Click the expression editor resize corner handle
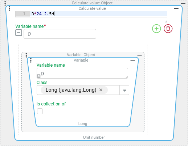This screenshot has height=146, width=188. (x=166, y=21)
